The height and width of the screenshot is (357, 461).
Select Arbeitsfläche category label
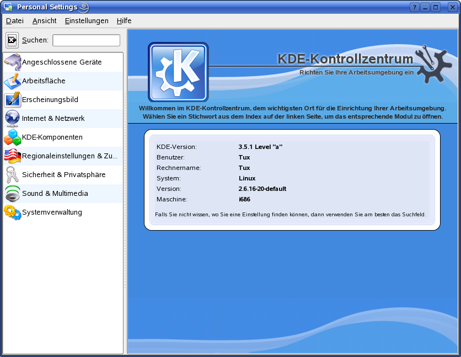point(44,81)
